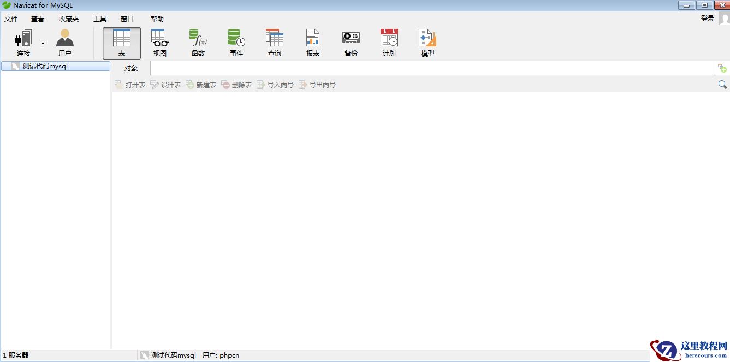This screenshot has width=730, height=362.
Task: Open the 查询 (Query) tool
Action: pos(274,41)
